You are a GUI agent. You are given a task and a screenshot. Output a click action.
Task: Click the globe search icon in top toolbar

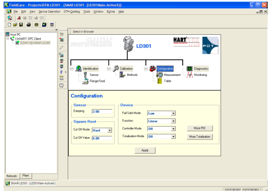(x=9, y=18)
